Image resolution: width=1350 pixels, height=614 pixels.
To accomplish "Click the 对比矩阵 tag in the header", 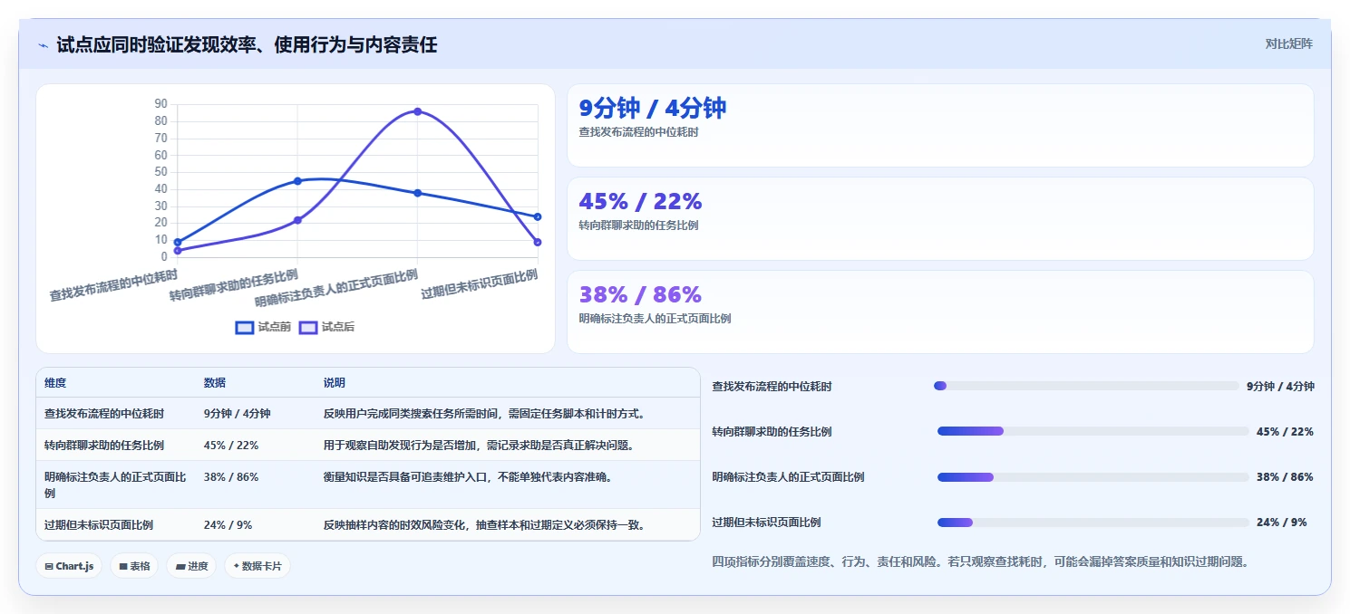I will click(1288, 43).
